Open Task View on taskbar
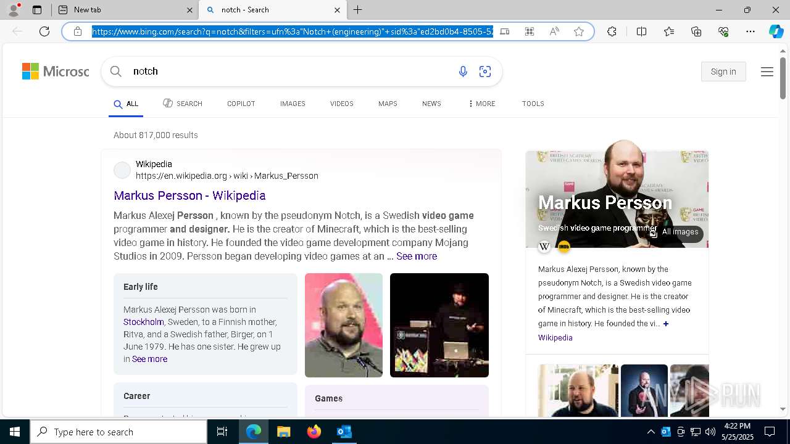 point(222,432)
